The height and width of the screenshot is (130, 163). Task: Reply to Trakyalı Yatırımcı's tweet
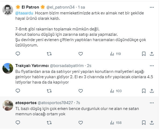pyautogui.click(x=18, y=91)
